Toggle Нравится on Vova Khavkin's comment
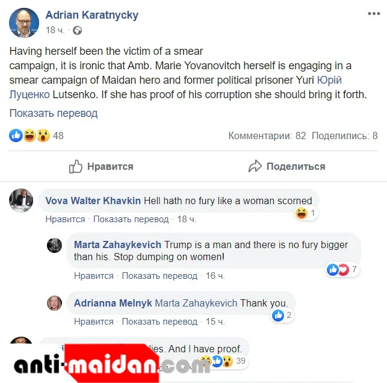The height and width of the screenshot is (383, 387). (65, 219)
